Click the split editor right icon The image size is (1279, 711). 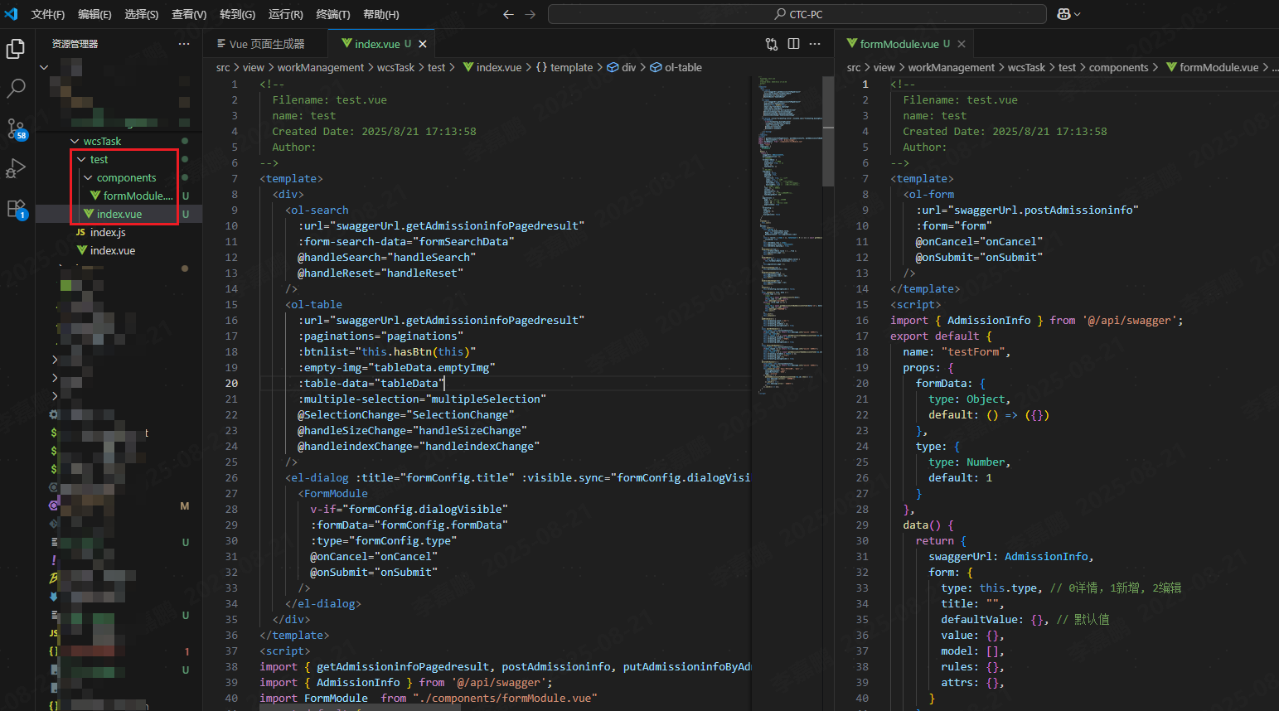coord(793,44)
